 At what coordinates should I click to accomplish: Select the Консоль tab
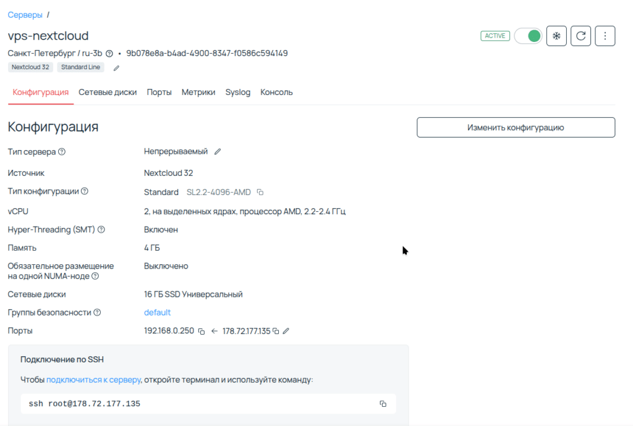tap(276, 91)
